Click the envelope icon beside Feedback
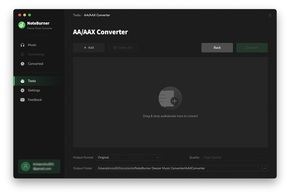 coord(22,100)
